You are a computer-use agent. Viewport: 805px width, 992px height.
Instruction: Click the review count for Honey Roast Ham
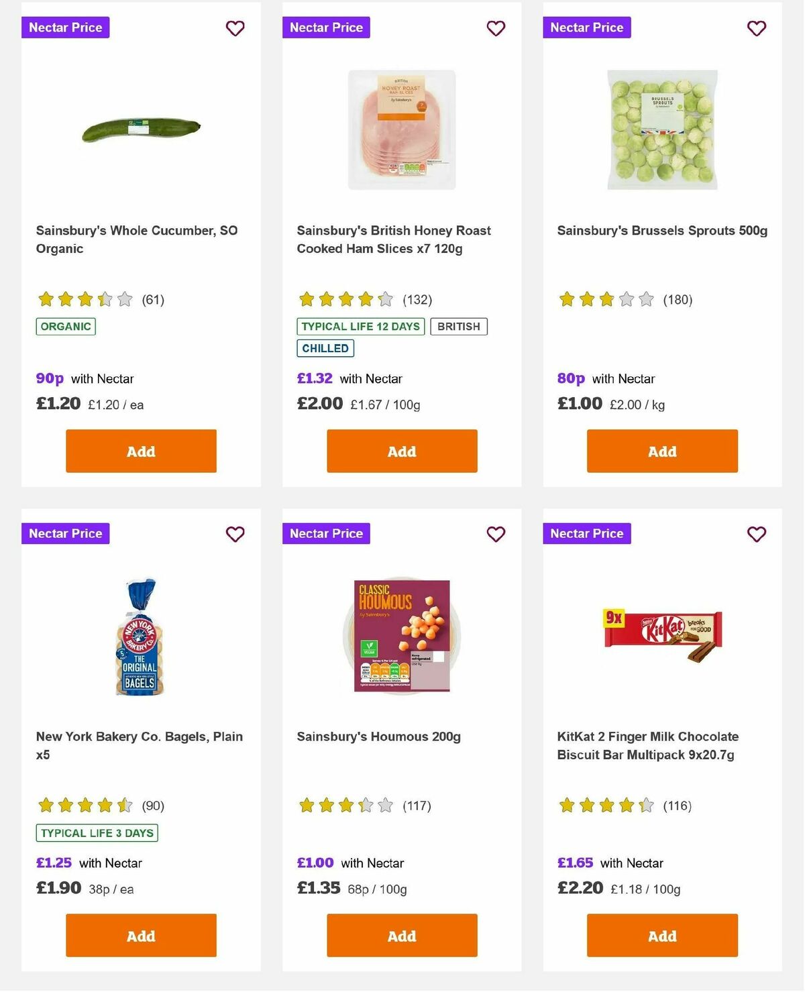pyautogui.click(x=417, y=300)
